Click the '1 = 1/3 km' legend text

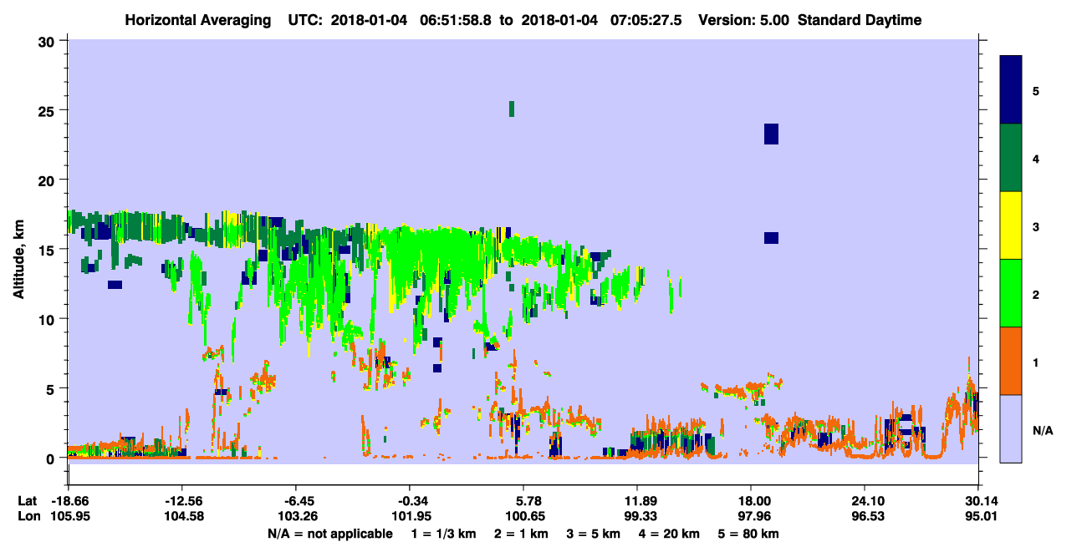coord(445,534)
